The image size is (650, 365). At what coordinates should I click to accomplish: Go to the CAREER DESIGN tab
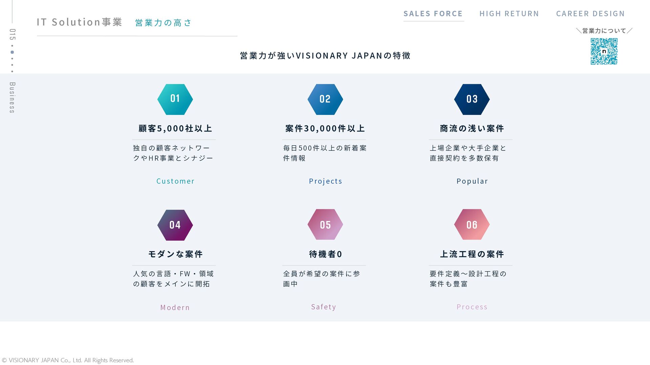(590, 14)
